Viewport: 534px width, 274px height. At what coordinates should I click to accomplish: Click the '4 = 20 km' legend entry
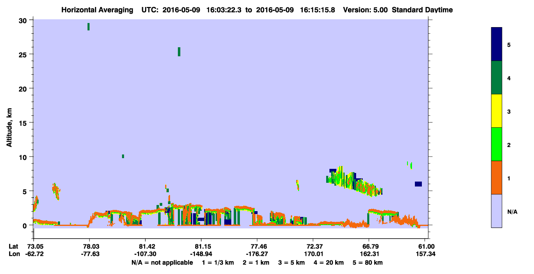click(329, 262)
